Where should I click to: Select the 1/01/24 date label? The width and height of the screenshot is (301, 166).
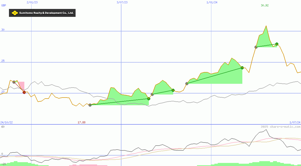click(x=212, y=2)
